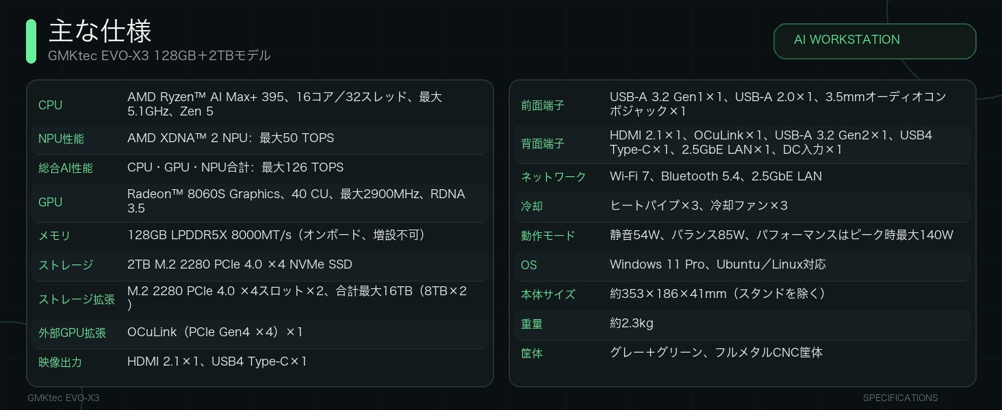Click the NPU性能 row label
This screenshot has width=1002, height=410.
61,139
